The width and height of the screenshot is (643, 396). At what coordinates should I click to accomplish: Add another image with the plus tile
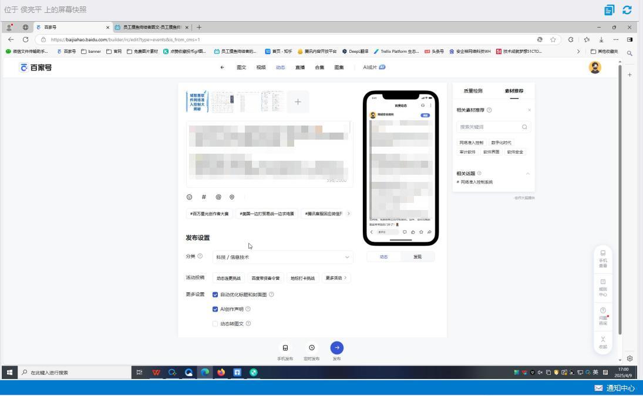pos(298,101)
